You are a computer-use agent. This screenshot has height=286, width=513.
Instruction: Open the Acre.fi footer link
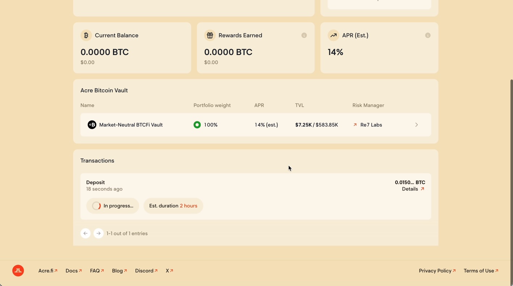48,271
